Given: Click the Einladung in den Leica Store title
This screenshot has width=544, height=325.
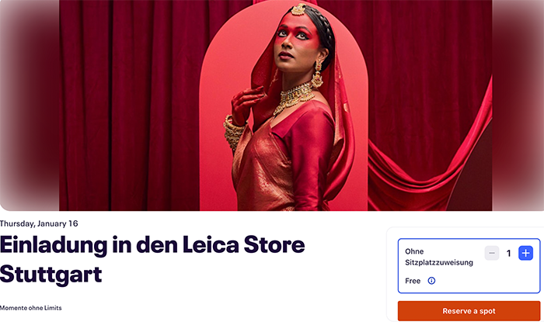Looking at the screenshot, I should tap(152, 245).
